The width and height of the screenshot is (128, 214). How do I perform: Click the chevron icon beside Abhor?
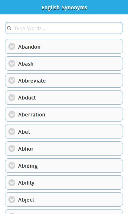click(x=12, y=148)
